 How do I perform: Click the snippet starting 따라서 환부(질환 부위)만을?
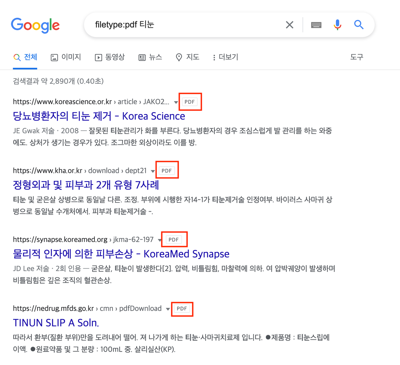(171, 343)
